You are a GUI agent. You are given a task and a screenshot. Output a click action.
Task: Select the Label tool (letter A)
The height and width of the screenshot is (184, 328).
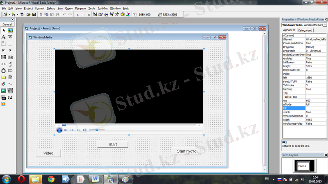tap(4, 37)
